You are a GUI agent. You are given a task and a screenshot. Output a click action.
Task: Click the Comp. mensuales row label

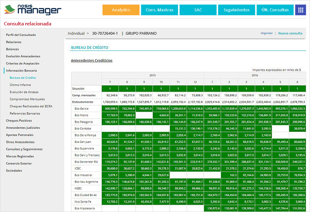tap(84, 95)
